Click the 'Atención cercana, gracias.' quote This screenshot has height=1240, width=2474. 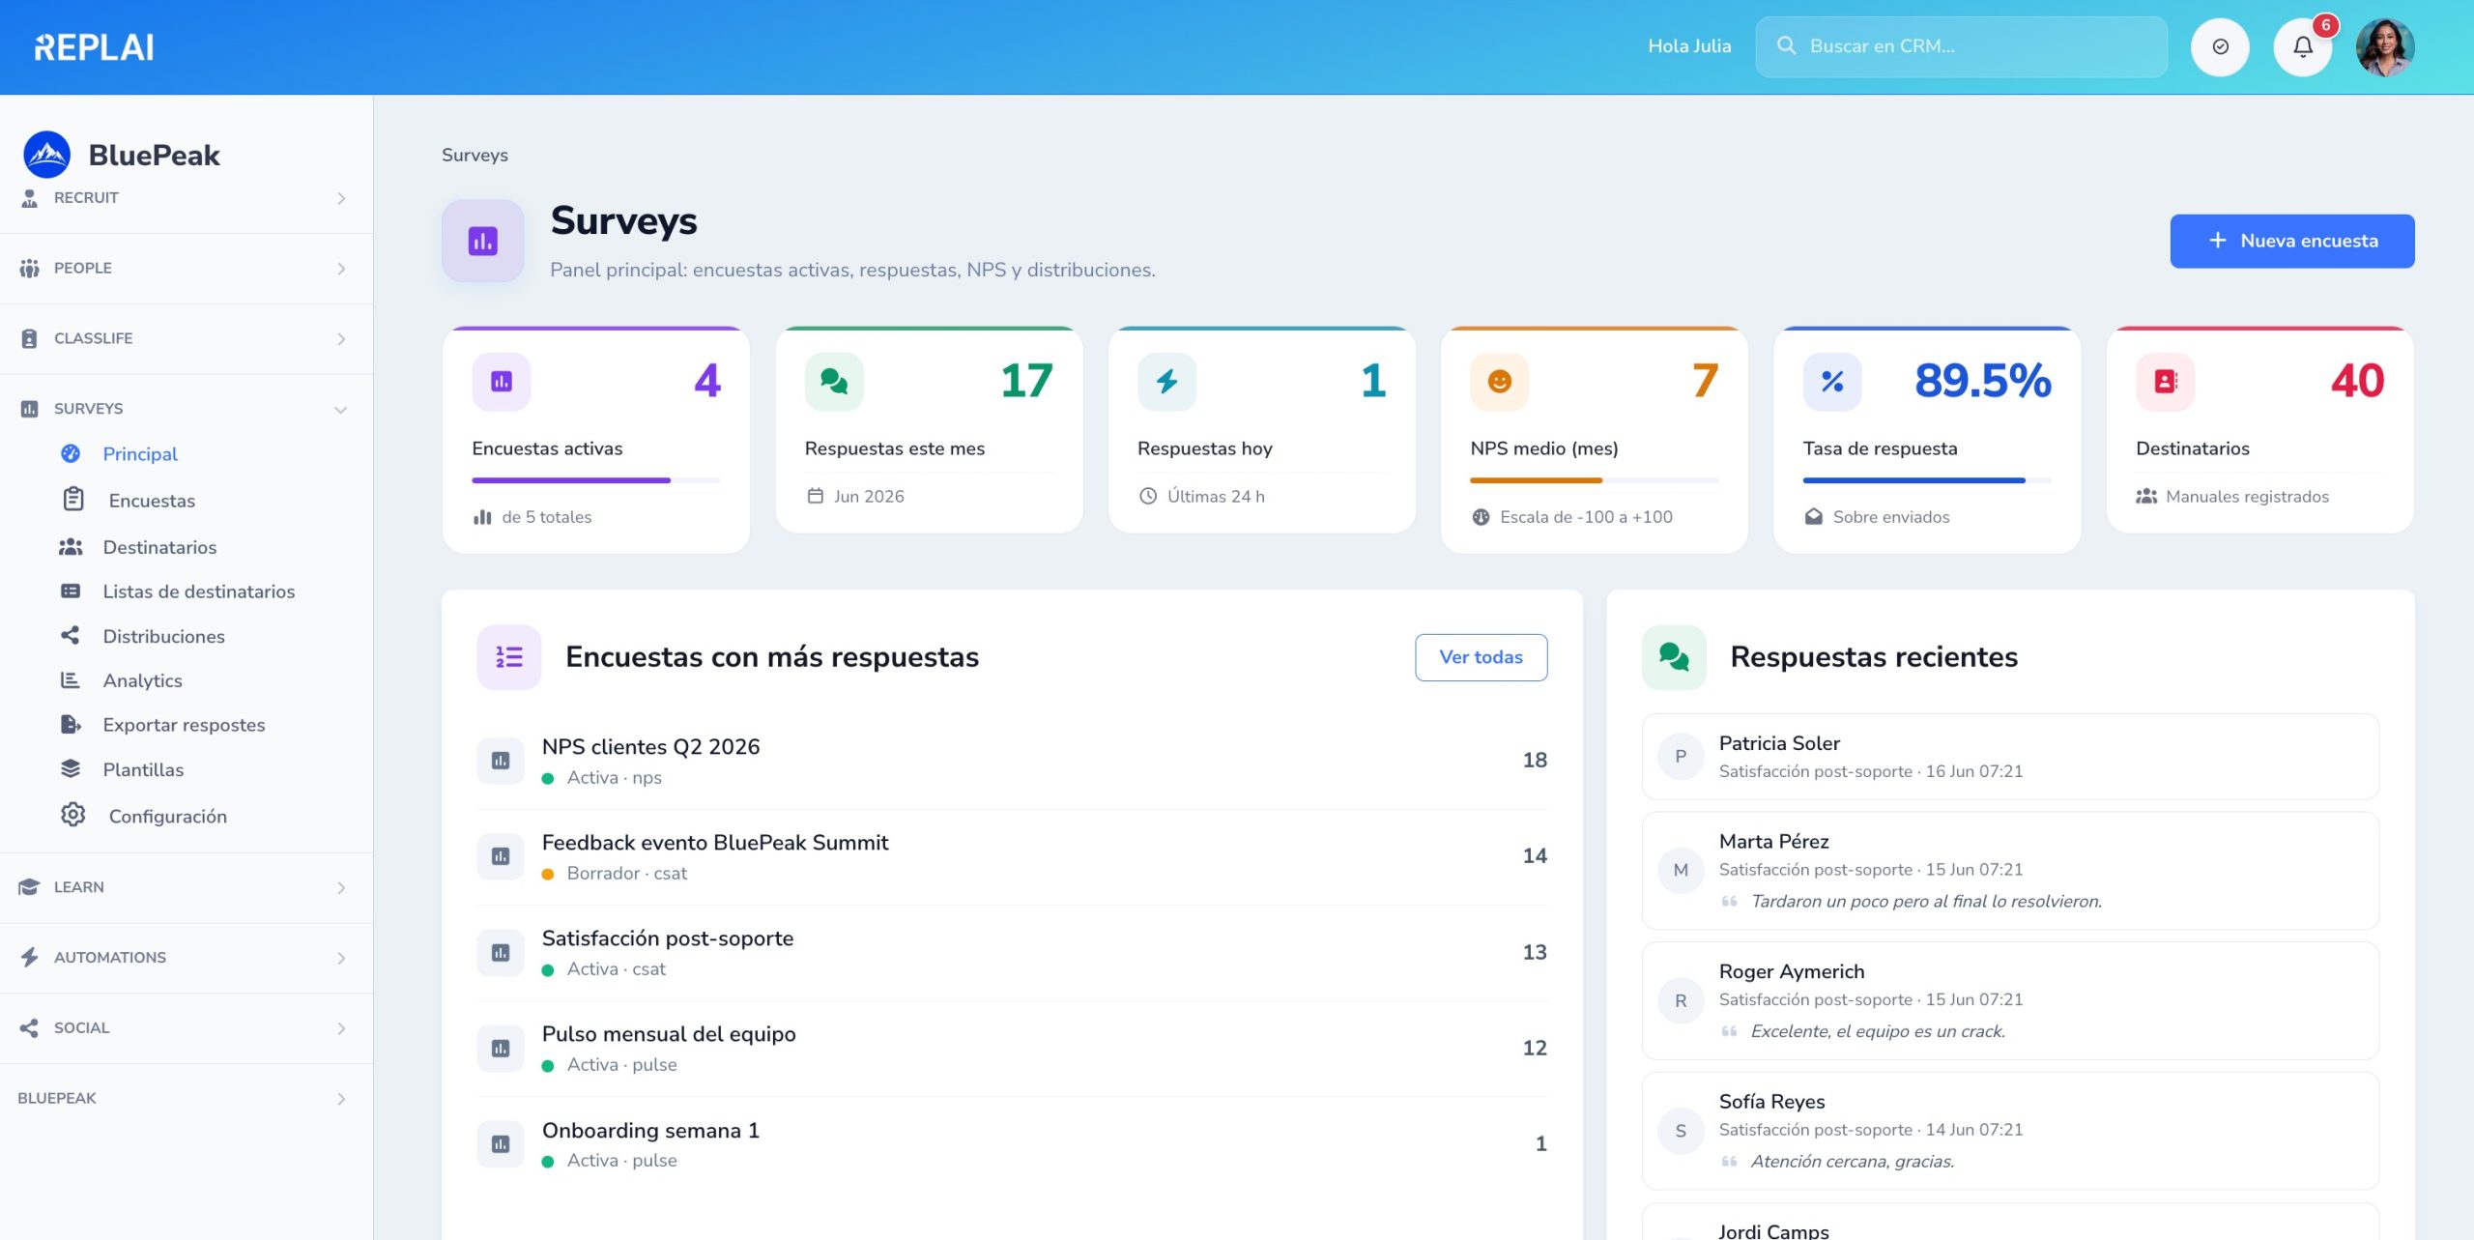(1853, 1162)
